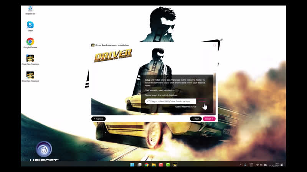Select the lower Driver San Francisco desktop icon
The height and width of the screenshot is (172, 307).
click(x=30, y=76)
